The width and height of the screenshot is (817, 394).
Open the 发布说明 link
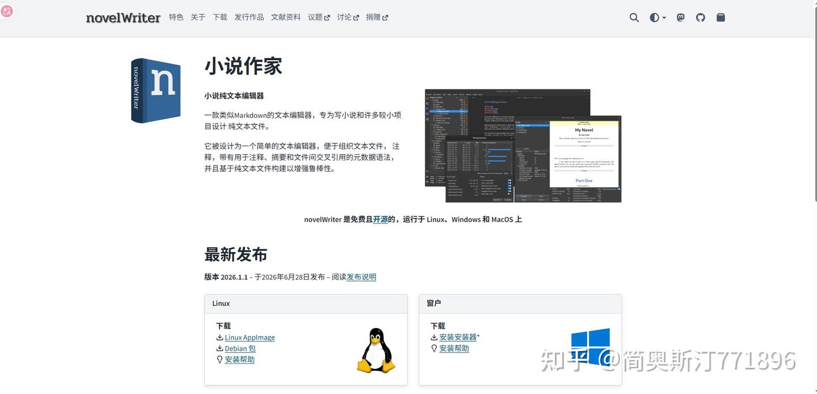[361, 277]
